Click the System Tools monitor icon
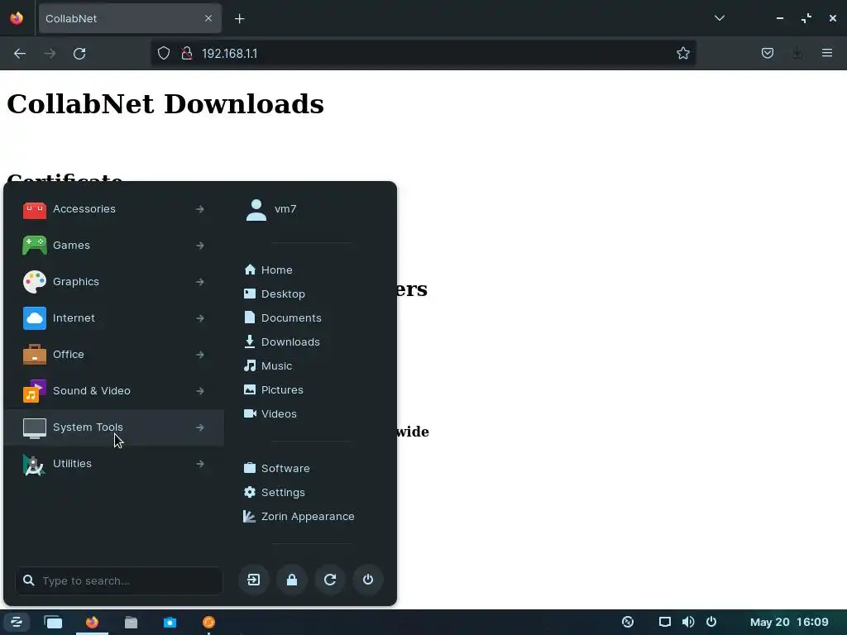 [x=35, y=428]
